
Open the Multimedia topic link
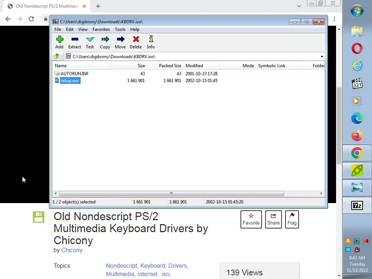coord(120,274)
